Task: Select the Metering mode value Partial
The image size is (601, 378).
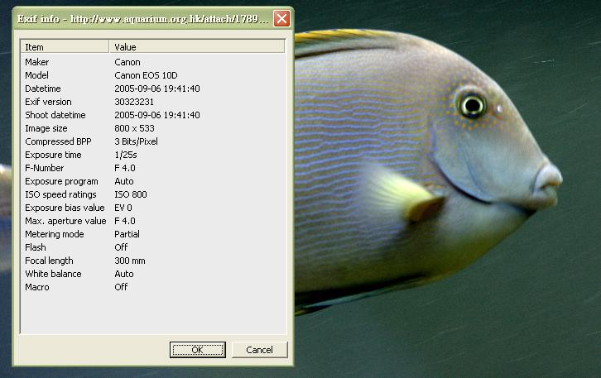Action: [127, 234]
